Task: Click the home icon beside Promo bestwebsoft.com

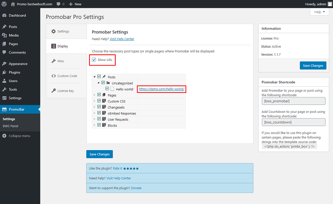Action: click(x=13, y=4)
